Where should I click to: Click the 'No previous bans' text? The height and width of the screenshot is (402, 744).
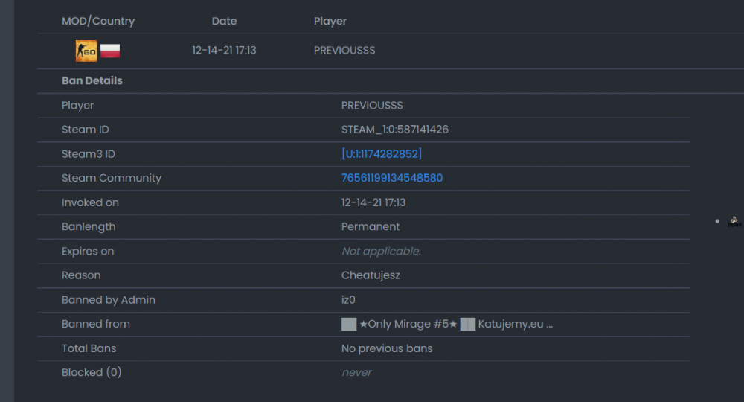pos(387,348)
